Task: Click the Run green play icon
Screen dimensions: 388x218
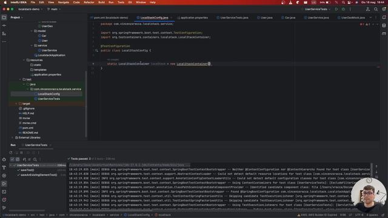Action: 336,9
